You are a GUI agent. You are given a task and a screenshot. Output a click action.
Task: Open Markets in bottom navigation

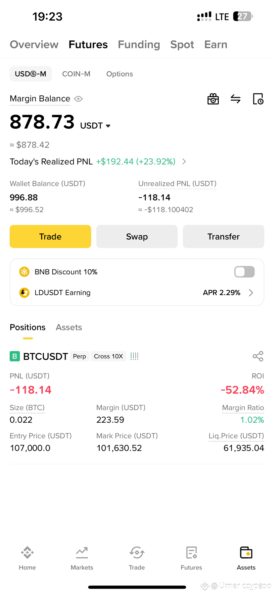click(82, 559)
